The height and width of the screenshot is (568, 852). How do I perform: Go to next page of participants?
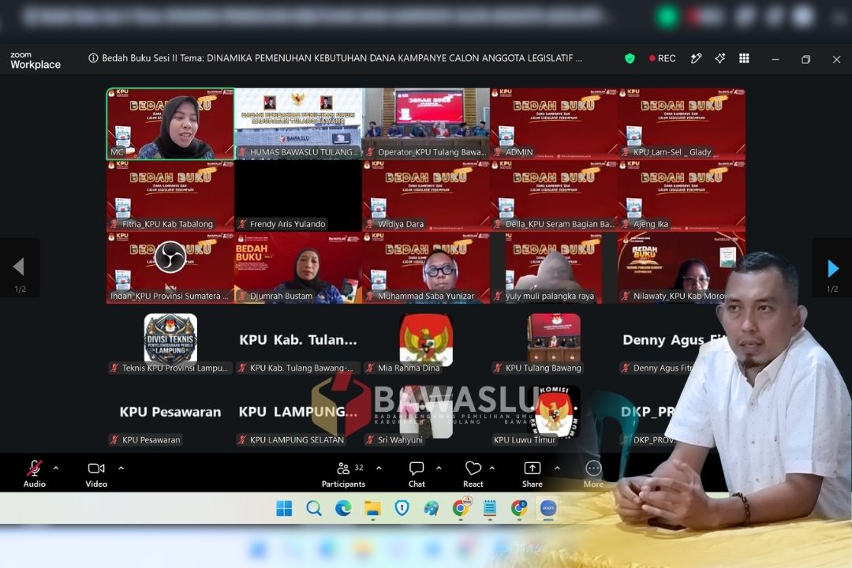(x=832, y=268)
